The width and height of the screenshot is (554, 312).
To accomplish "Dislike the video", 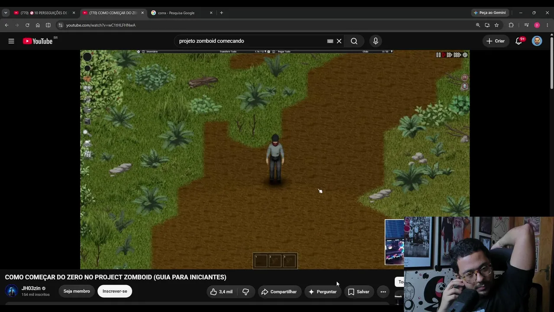I will (x=246, y=292).
